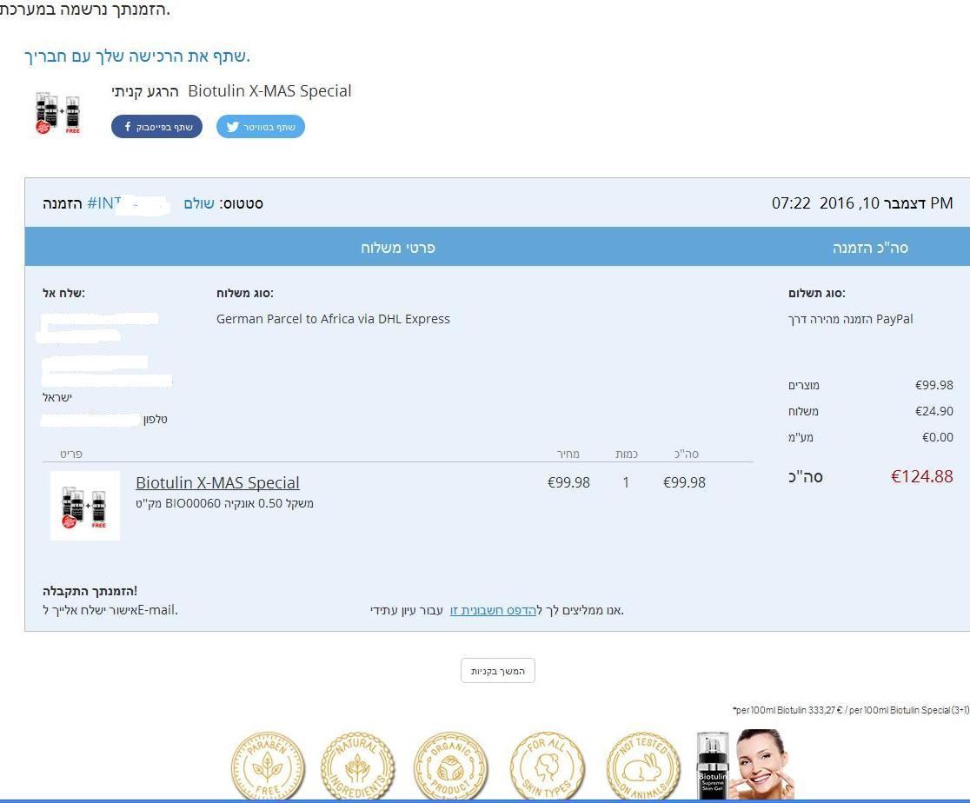This screenshot has height=803, width=970.
Task: Click the Not Tested On Animals badge
Action: [x=642, y=766]
